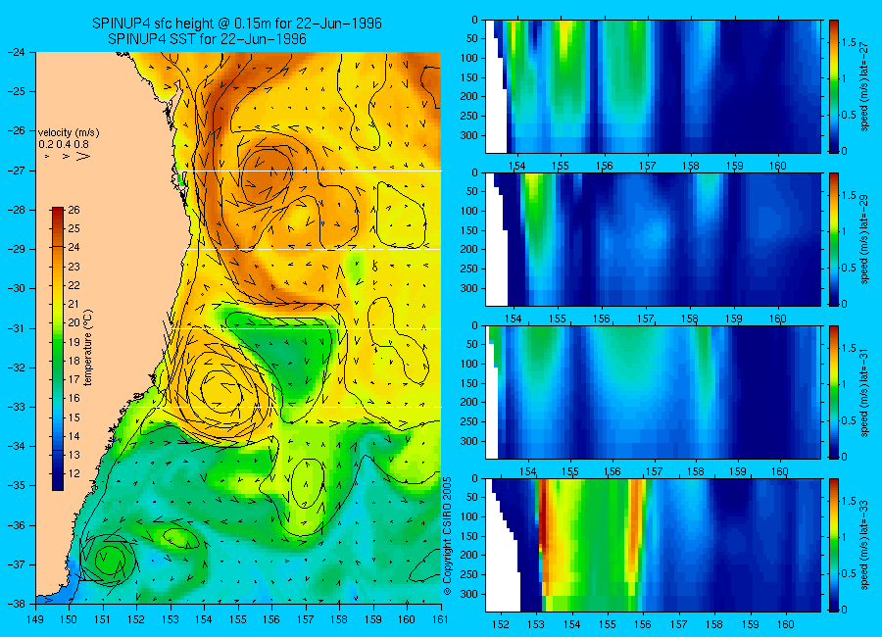Click the small green eddy near 151E, -37
The height and width of the screenshot is (637, 882).
(109, 559)
